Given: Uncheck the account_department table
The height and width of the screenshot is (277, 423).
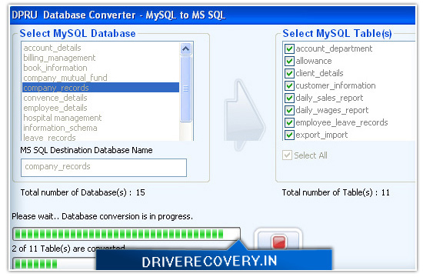Looking at the screenshot, I should click(289, 48).
